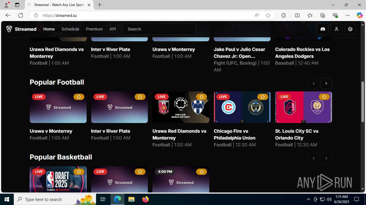Go back in the browser
The width and height of the screenshot is (366, 205).
8,15
